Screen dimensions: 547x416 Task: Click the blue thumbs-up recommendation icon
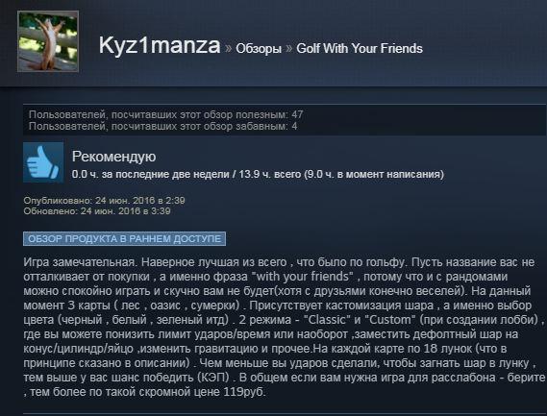point(43,162)
